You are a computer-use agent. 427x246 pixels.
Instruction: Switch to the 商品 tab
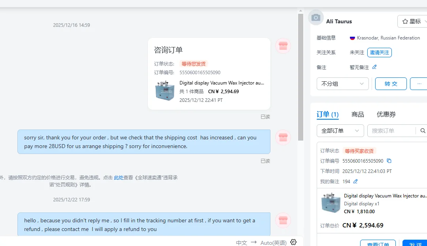(357, 115)
